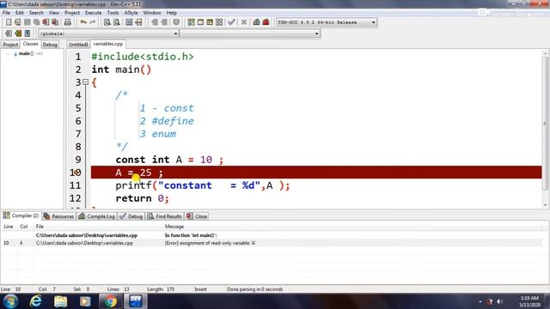Click the Save All toolbar icon

[36, 22]
